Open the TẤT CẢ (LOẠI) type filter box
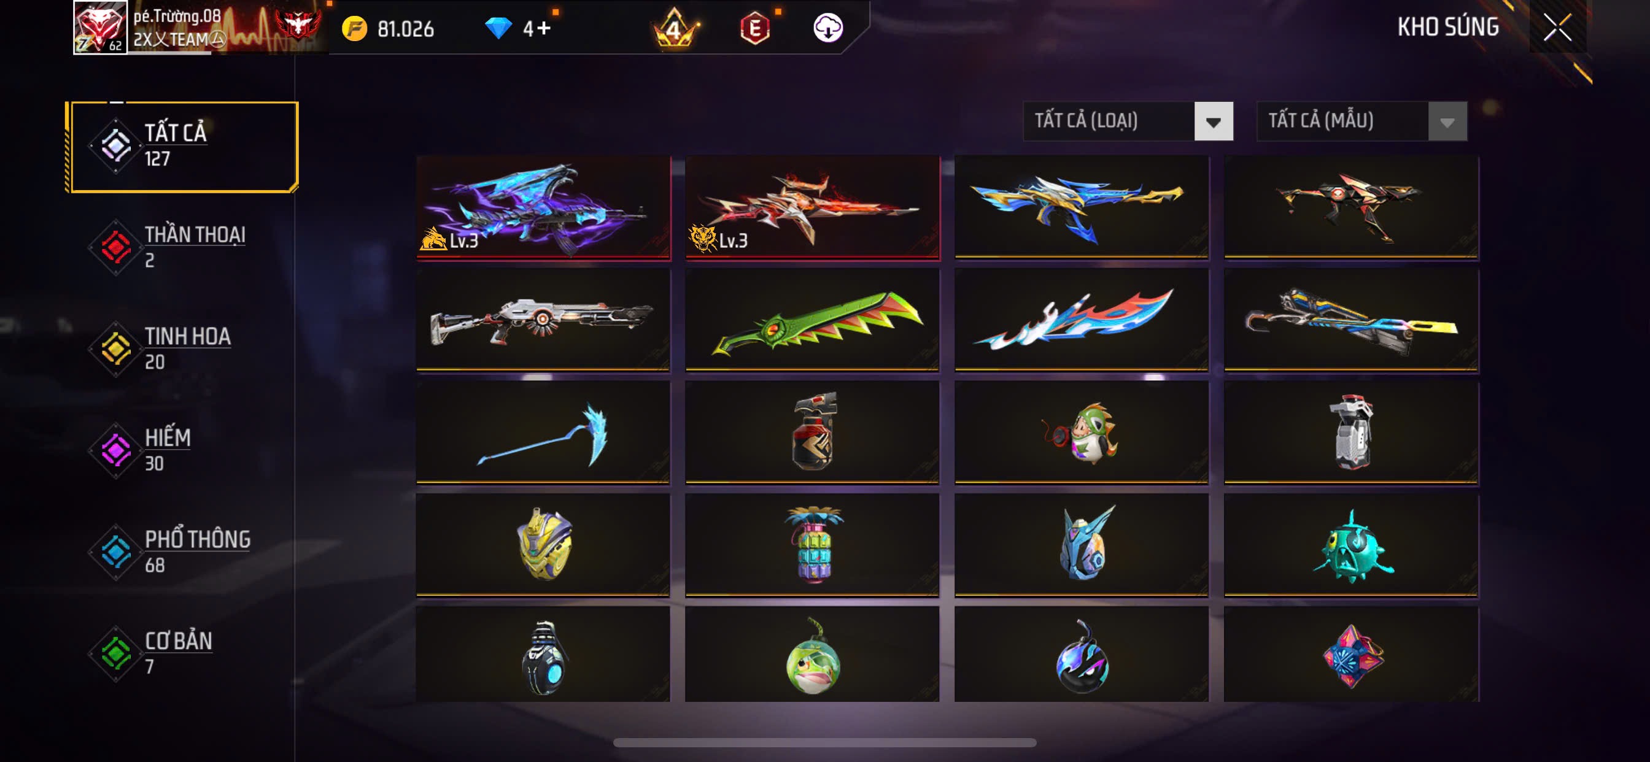 [1128, 121]
